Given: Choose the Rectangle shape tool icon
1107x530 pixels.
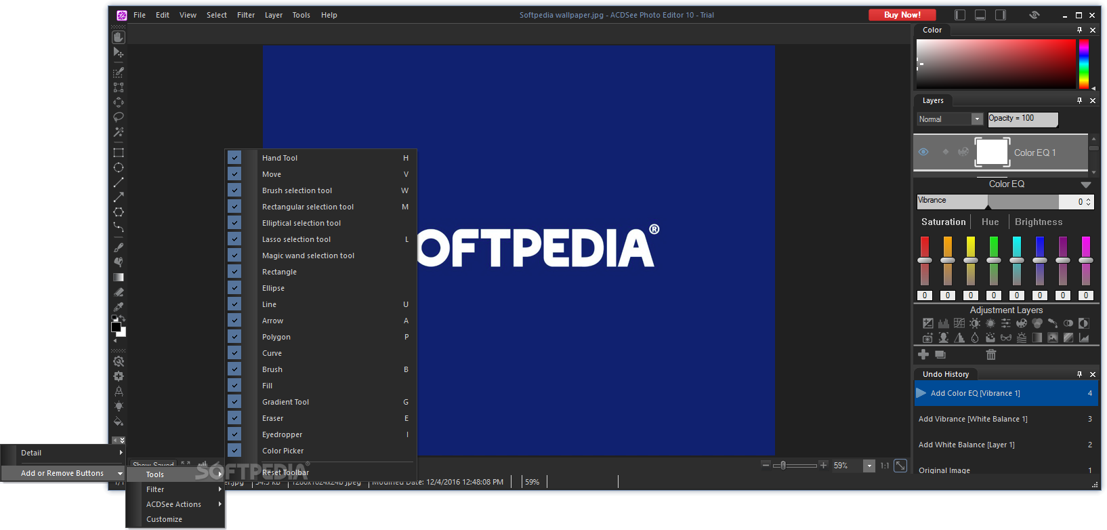Looking at the screenshot, I should pyautogui.click(x=119, y=152).
